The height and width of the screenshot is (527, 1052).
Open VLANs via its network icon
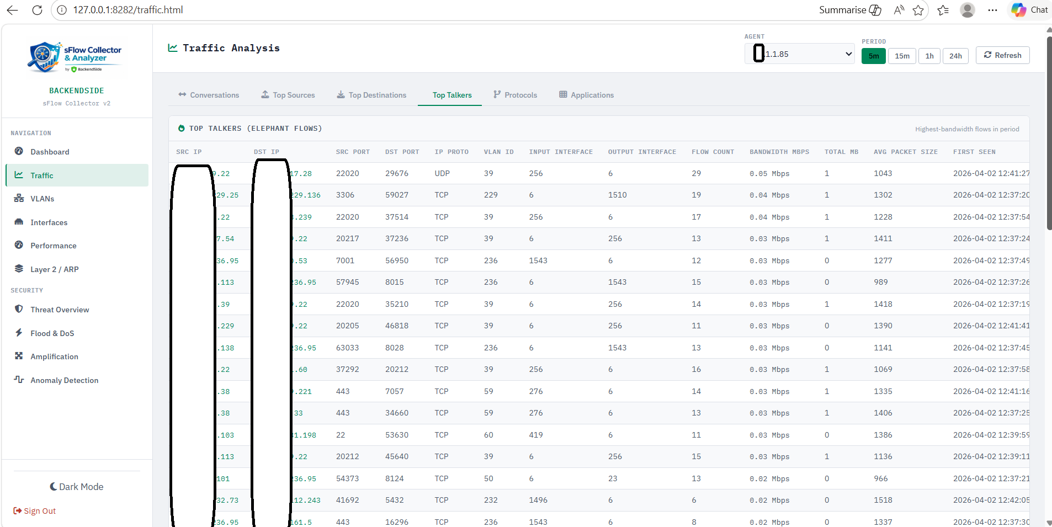coord(19,198)
